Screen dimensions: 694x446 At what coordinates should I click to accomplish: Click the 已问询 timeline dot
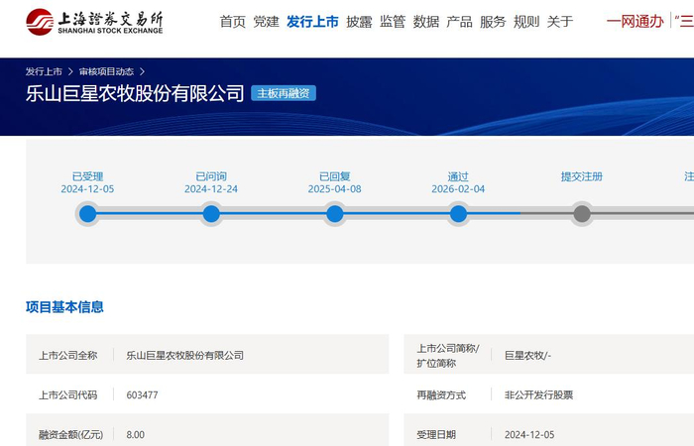pos(211,214)
